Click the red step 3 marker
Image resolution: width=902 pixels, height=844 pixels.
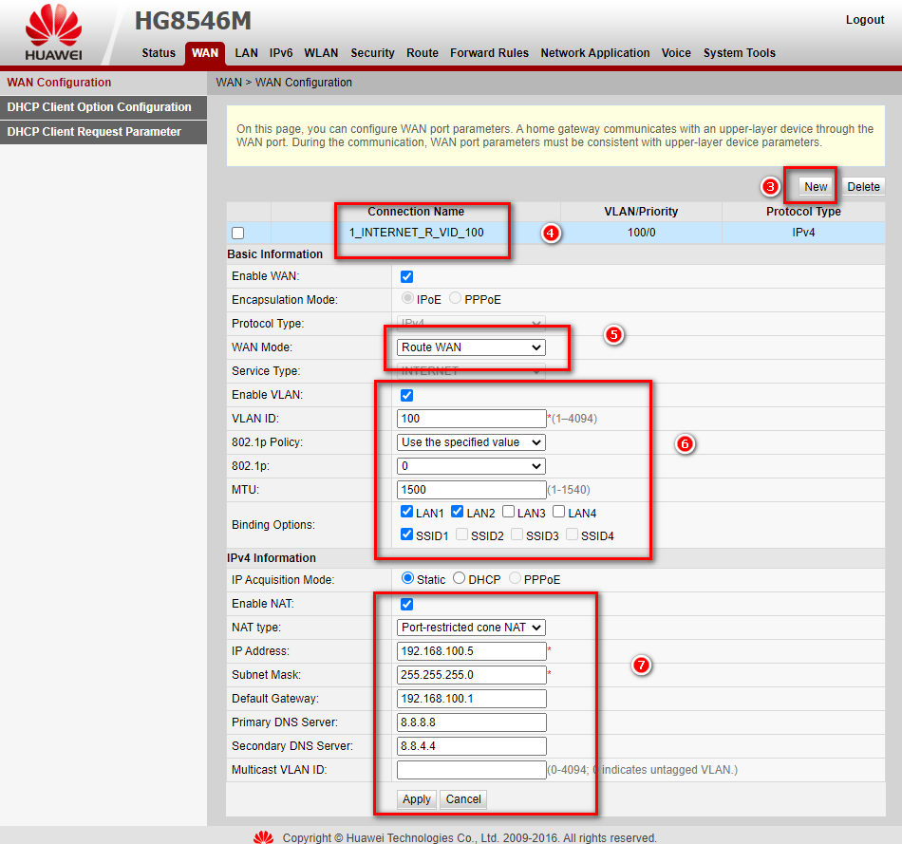pos(771,186)
